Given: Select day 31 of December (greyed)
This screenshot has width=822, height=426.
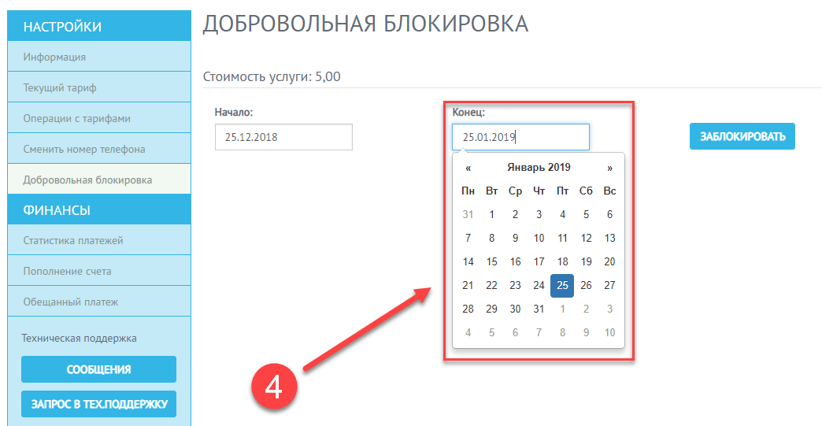Looking at the screenshot, I should [x=468, y=214].
